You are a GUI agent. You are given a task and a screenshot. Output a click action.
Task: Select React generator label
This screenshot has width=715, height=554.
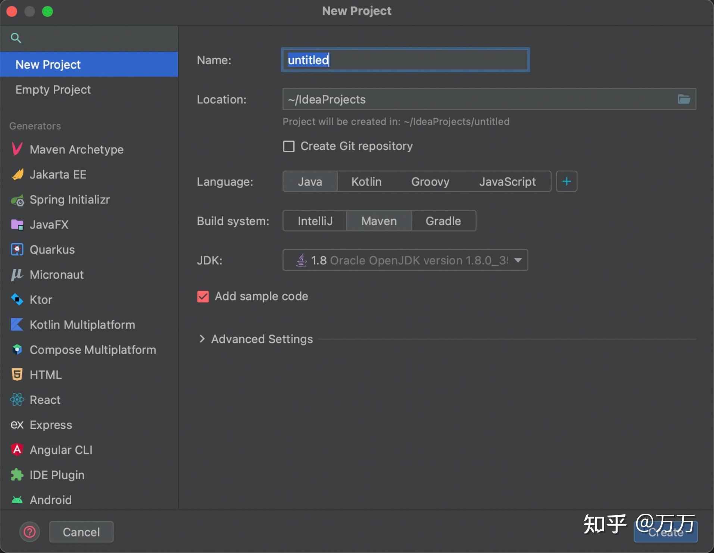(45, 400)
